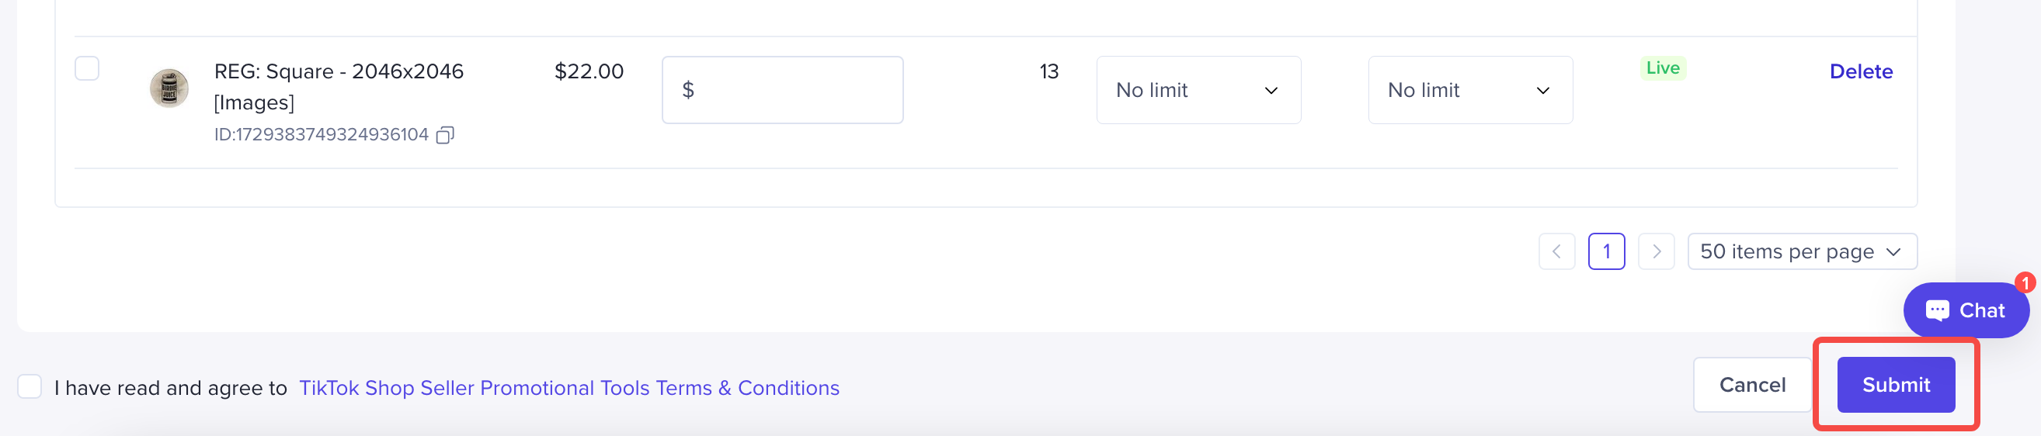Click the $22.00 original price

[x=589, y=72]
